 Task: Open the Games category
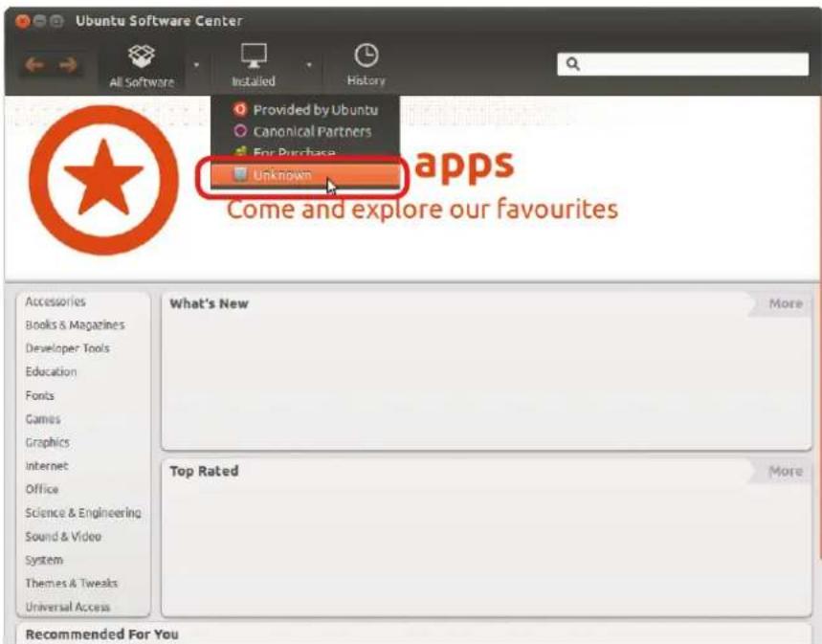pyautogui.click(x=43, y=419)
